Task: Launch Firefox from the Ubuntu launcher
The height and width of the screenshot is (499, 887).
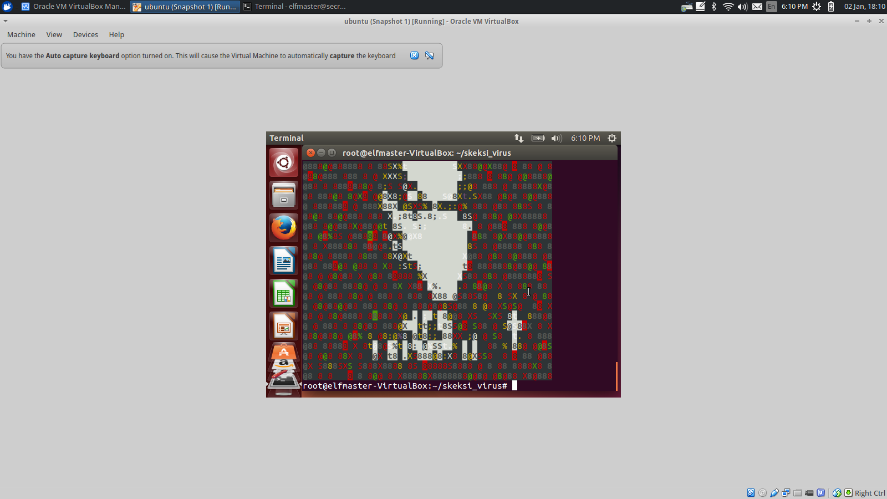Action: point(284,228)
